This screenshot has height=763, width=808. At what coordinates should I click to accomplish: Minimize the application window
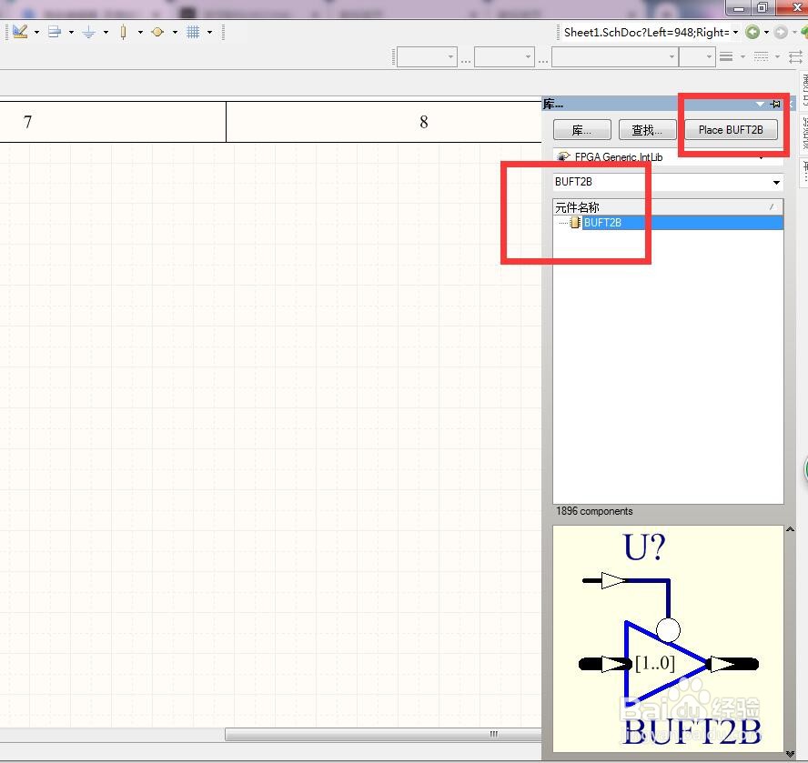coord(739,7)
